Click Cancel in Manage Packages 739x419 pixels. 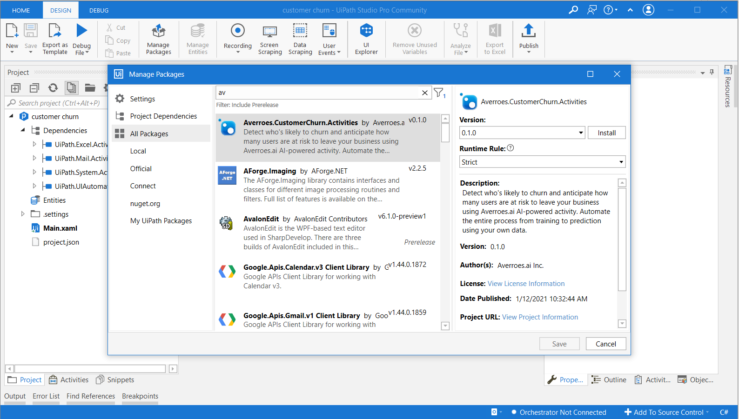(606, 344)
